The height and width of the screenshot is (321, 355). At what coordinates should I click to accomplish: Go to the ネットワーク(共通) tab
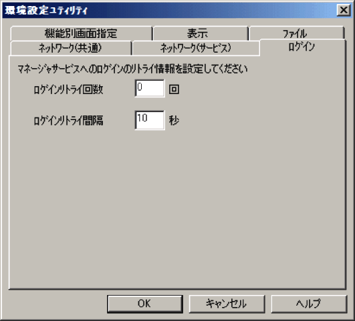coord(71,48)
